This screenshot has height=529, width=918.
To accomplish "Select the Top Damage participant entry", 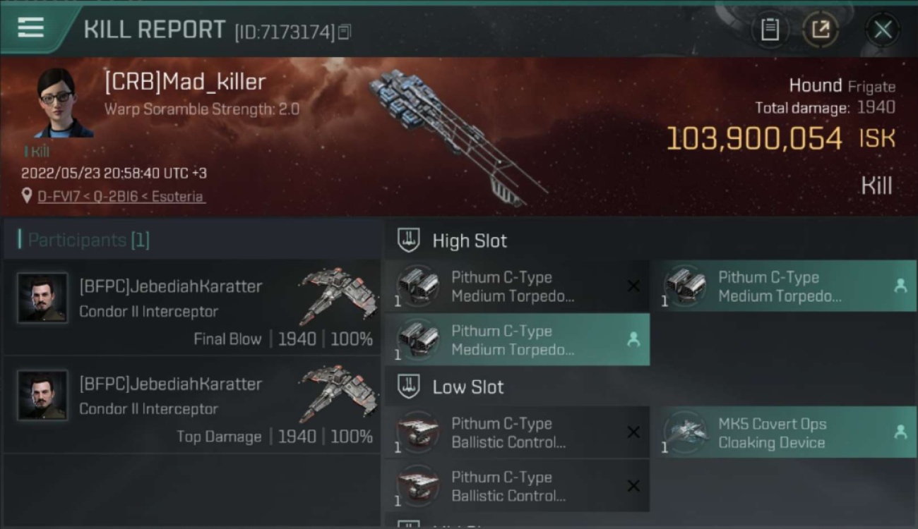I will [192, 405].
